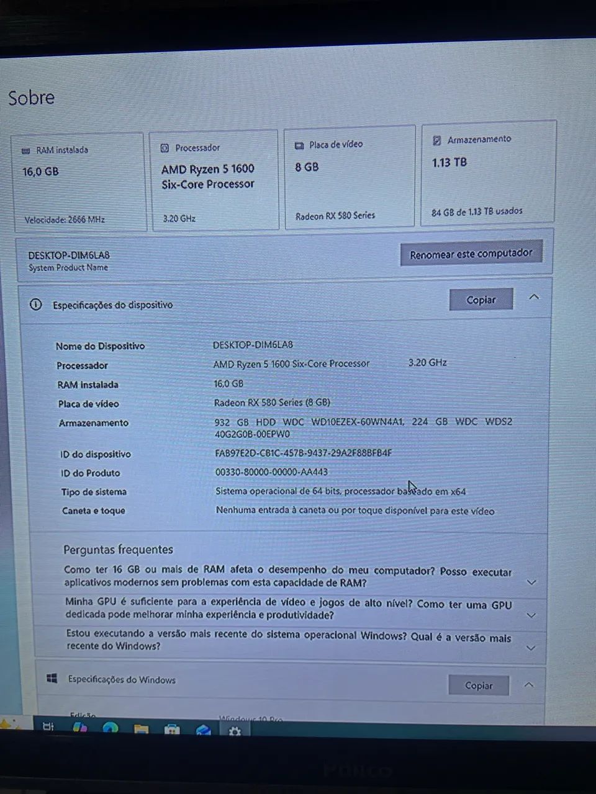Click the ID do Produto label
Viewport: 596px width, 794px height.
tap(90, 473)
